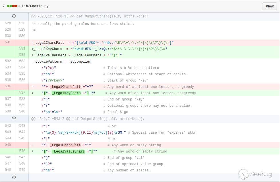Click the expires regex r"\w{3},\s[\s\w\d-]{9,11}" code

click(84, 133)
